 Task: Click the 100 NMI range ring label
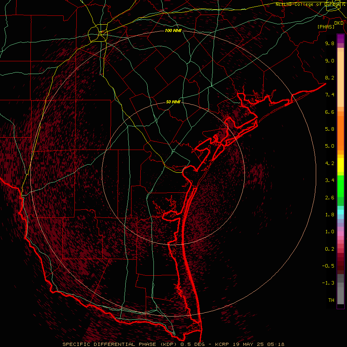pyautogui.click(x=173, y=30)
